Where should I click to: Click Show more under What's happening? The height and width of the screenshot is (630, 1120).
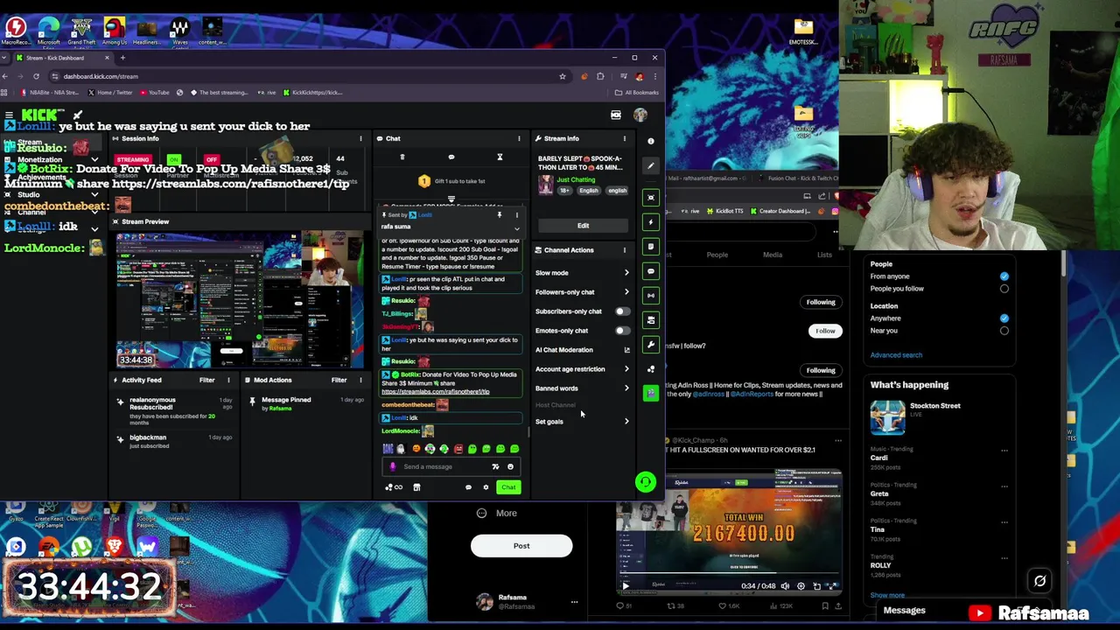click(x=887, y=595)
